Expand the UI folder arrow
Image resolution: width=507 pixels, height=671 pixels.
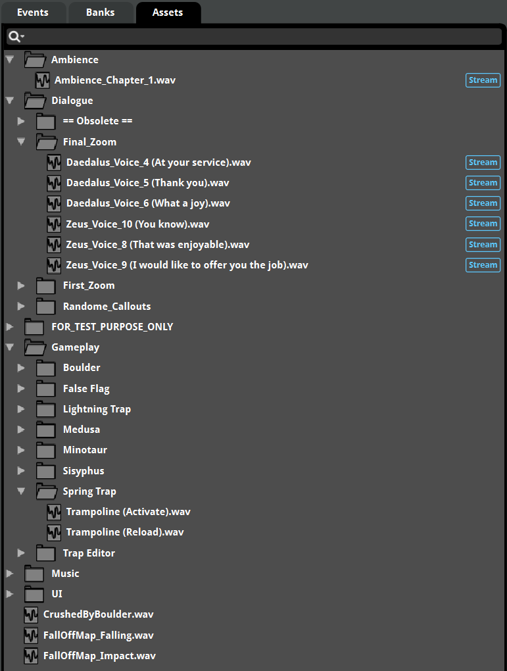coord(10,594)
